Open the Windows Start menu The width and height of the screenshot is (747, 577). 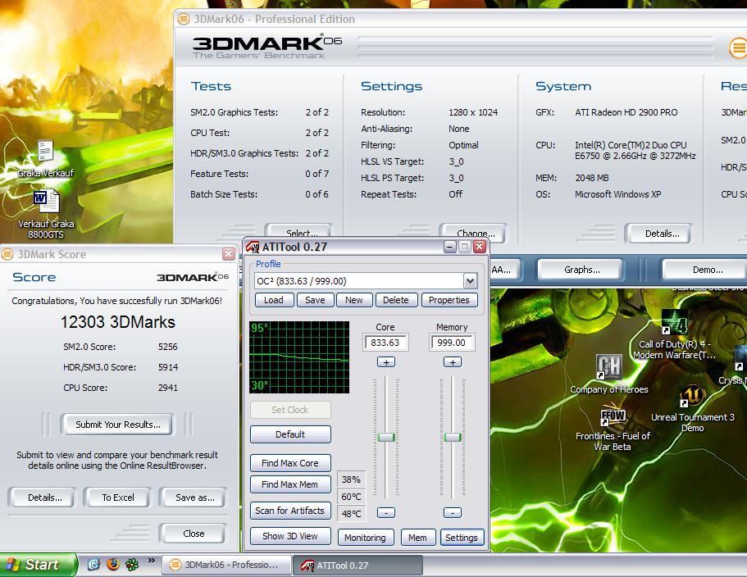click(38, 565)
